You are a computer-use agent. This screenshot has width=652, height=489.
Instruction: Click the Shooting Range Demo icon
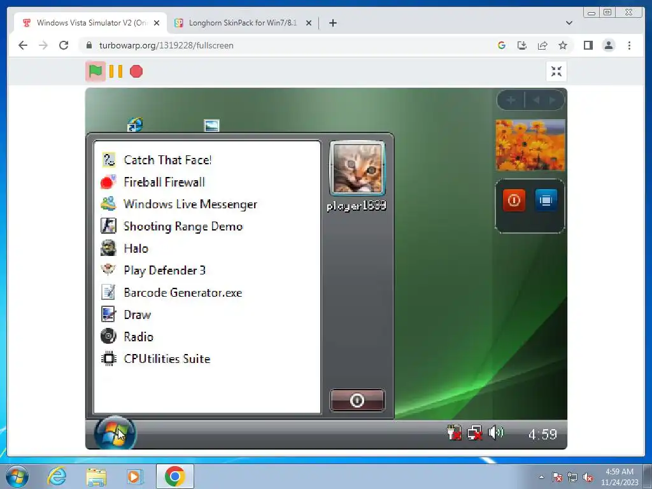point(108,226)
